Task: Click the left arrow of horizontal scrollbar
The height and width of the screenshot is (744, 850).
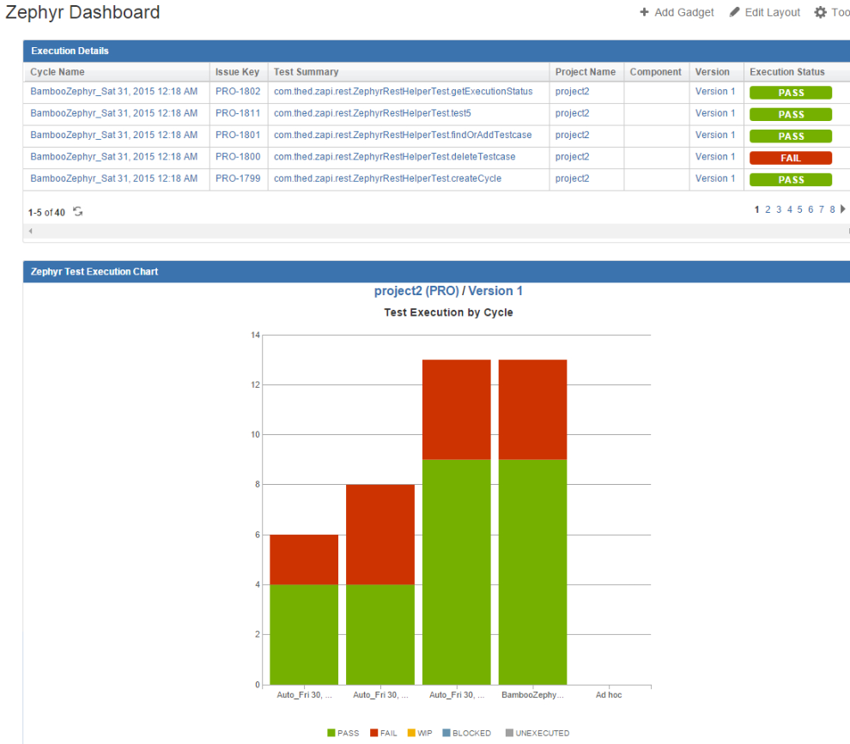Action: click(x=30, y=231)
